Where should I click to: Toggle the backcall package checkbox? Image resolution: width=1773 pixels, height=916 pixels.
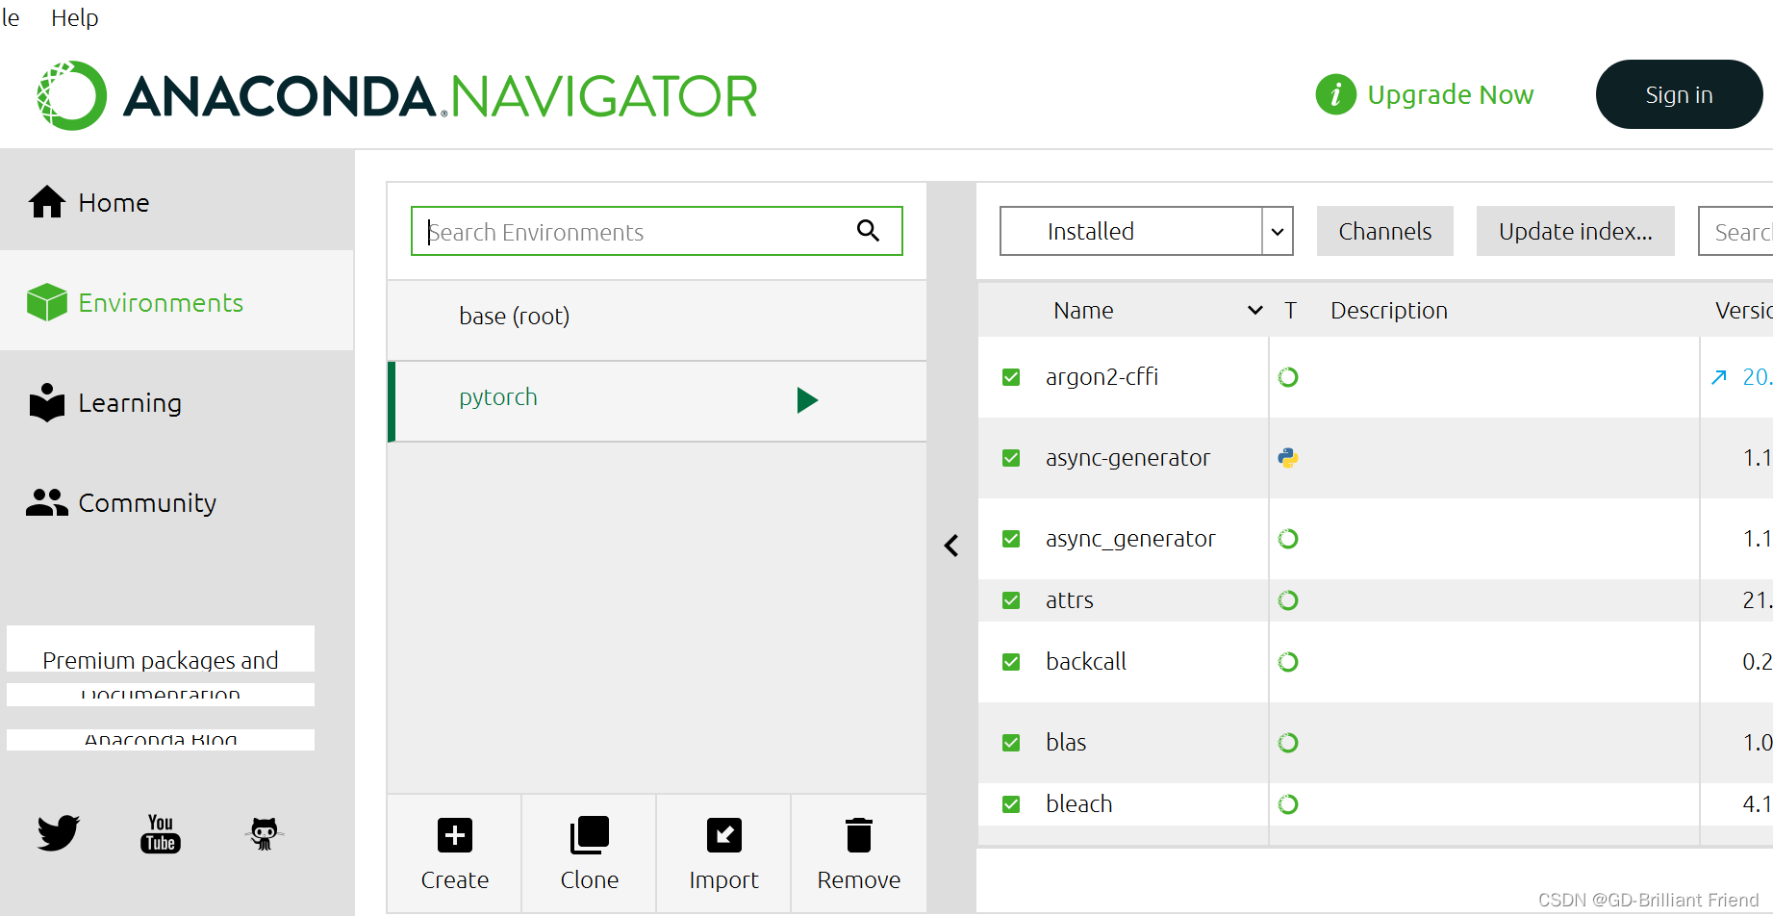(x=1011, y=662)
